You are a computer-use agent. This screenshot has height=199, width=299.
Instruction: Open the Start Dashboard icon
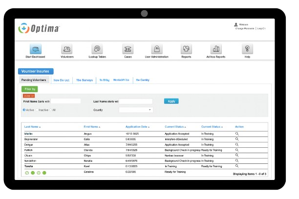(x=35, y=49)
